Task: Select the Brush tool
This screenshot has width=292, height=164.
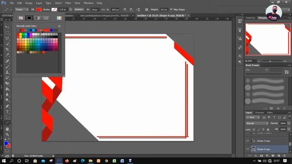Action: (x=7, y=67)
